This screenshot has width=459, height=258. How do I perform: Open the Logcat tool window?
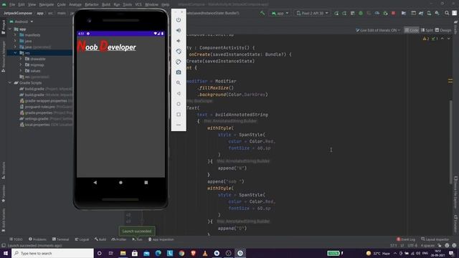[x=82, y=239]
